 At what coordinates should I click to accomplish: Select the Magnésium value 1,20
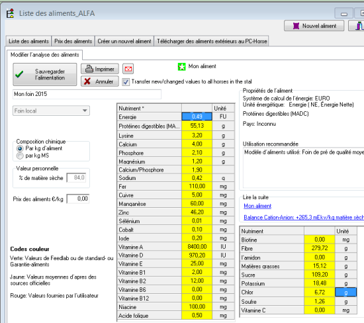(x=197, y=161)
